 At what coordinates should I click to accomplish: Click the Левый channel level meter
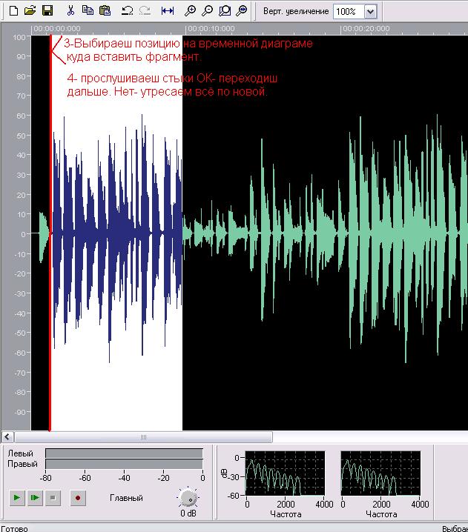click(124, 453)
